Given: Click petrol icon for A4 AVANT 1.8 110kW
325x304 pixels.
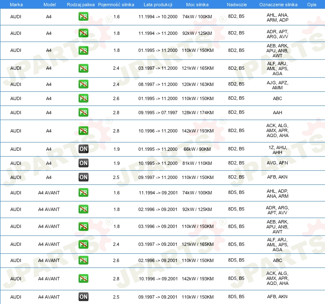Looking at the screenshot, I should (84, 227).
